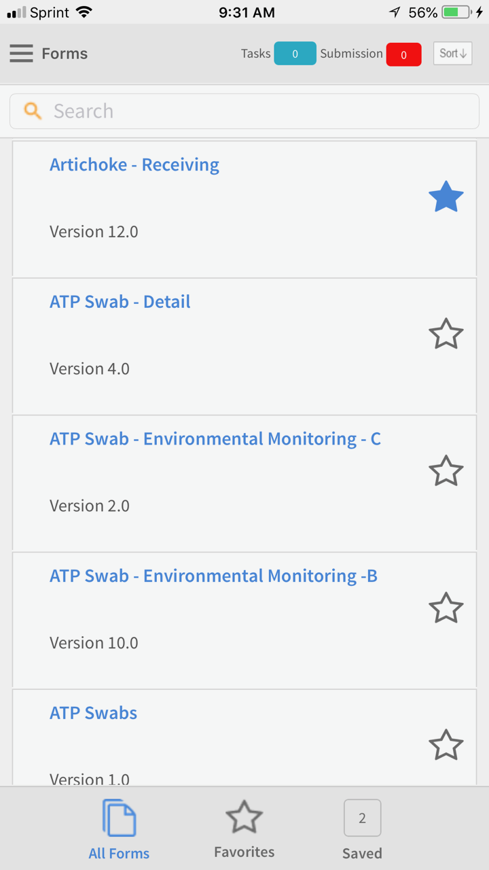Switch to the Favorites tab label
Screen dimensions: 489x870
(x=244, y=852)
